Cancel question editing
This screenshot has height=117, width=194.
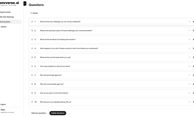pos(34,13)
